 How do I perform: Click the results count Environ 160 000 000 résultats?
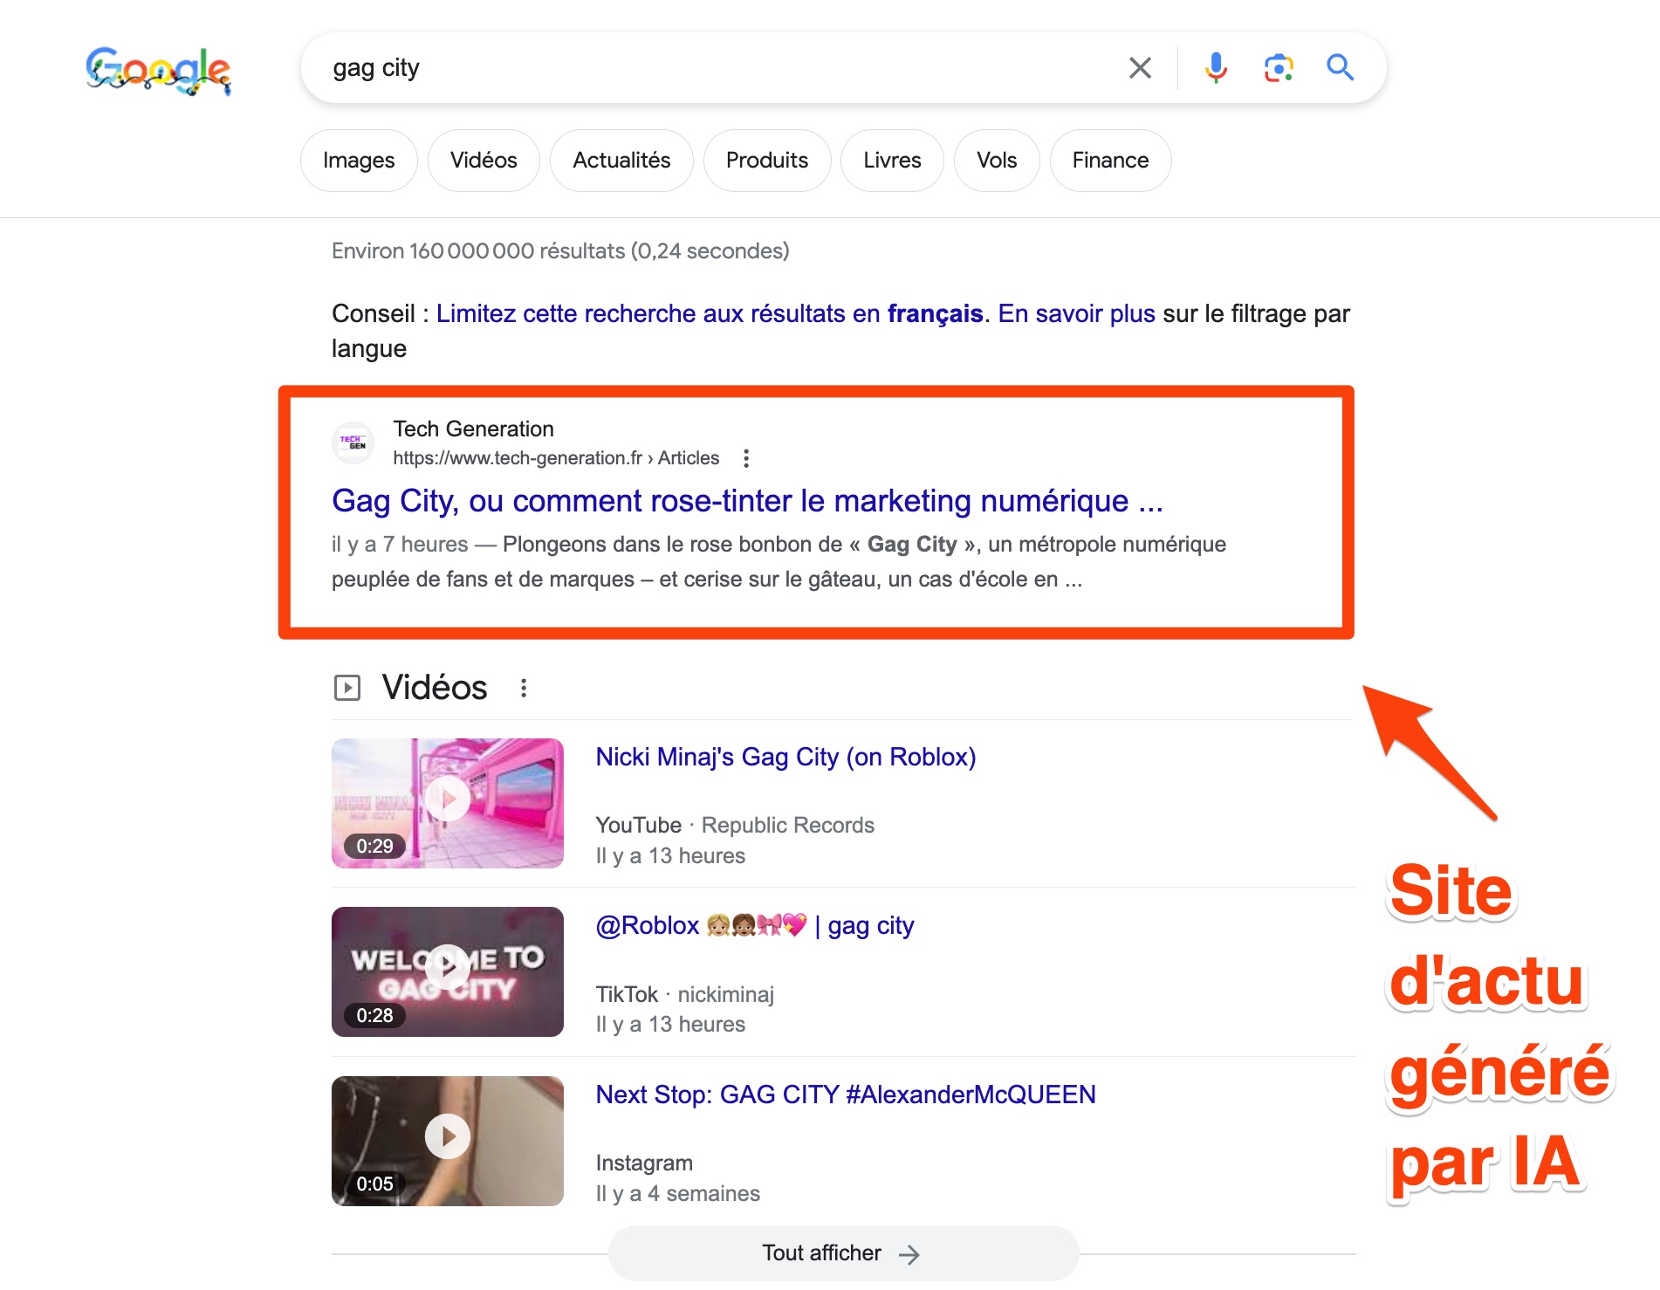(560, 251)
